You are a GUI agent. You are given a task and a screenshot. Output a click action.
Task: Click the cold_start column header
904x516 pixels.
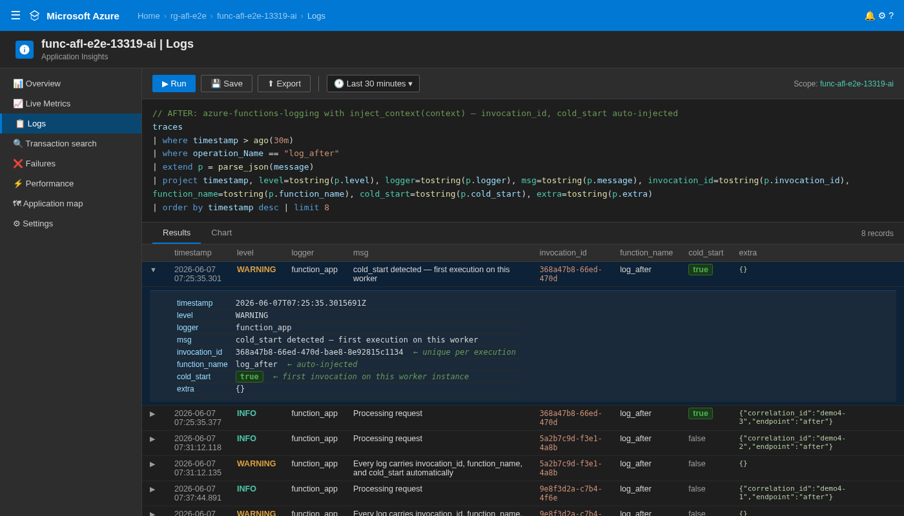(x=706, y=253)
